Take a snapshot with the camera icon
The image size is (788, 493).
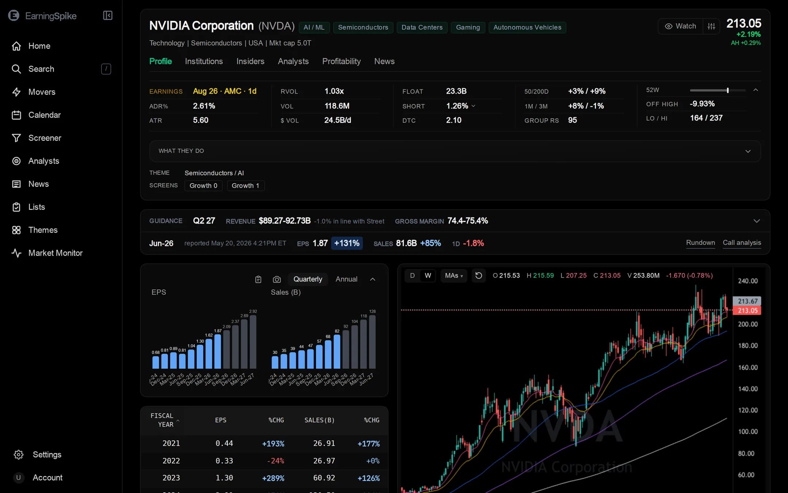[x=277, y=279]
